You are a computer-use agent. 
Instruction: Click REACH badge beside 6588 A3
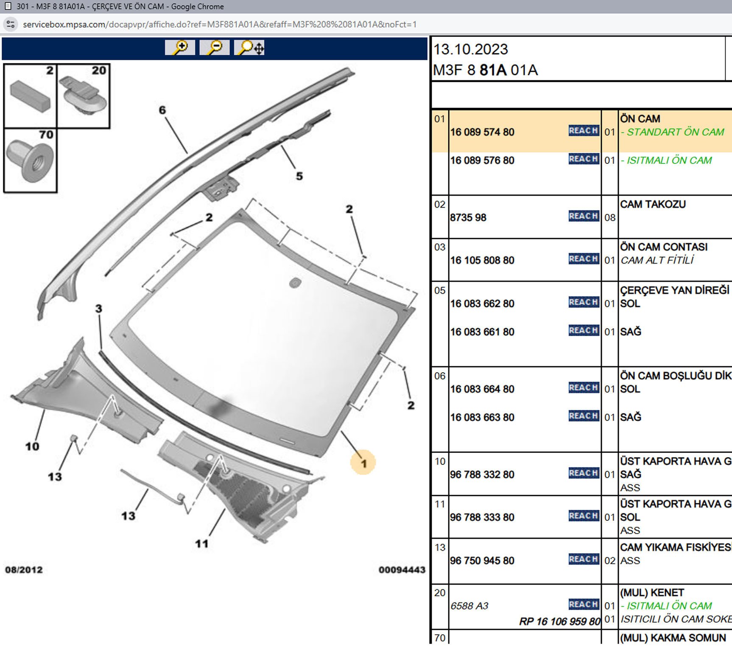click(584, 604)
